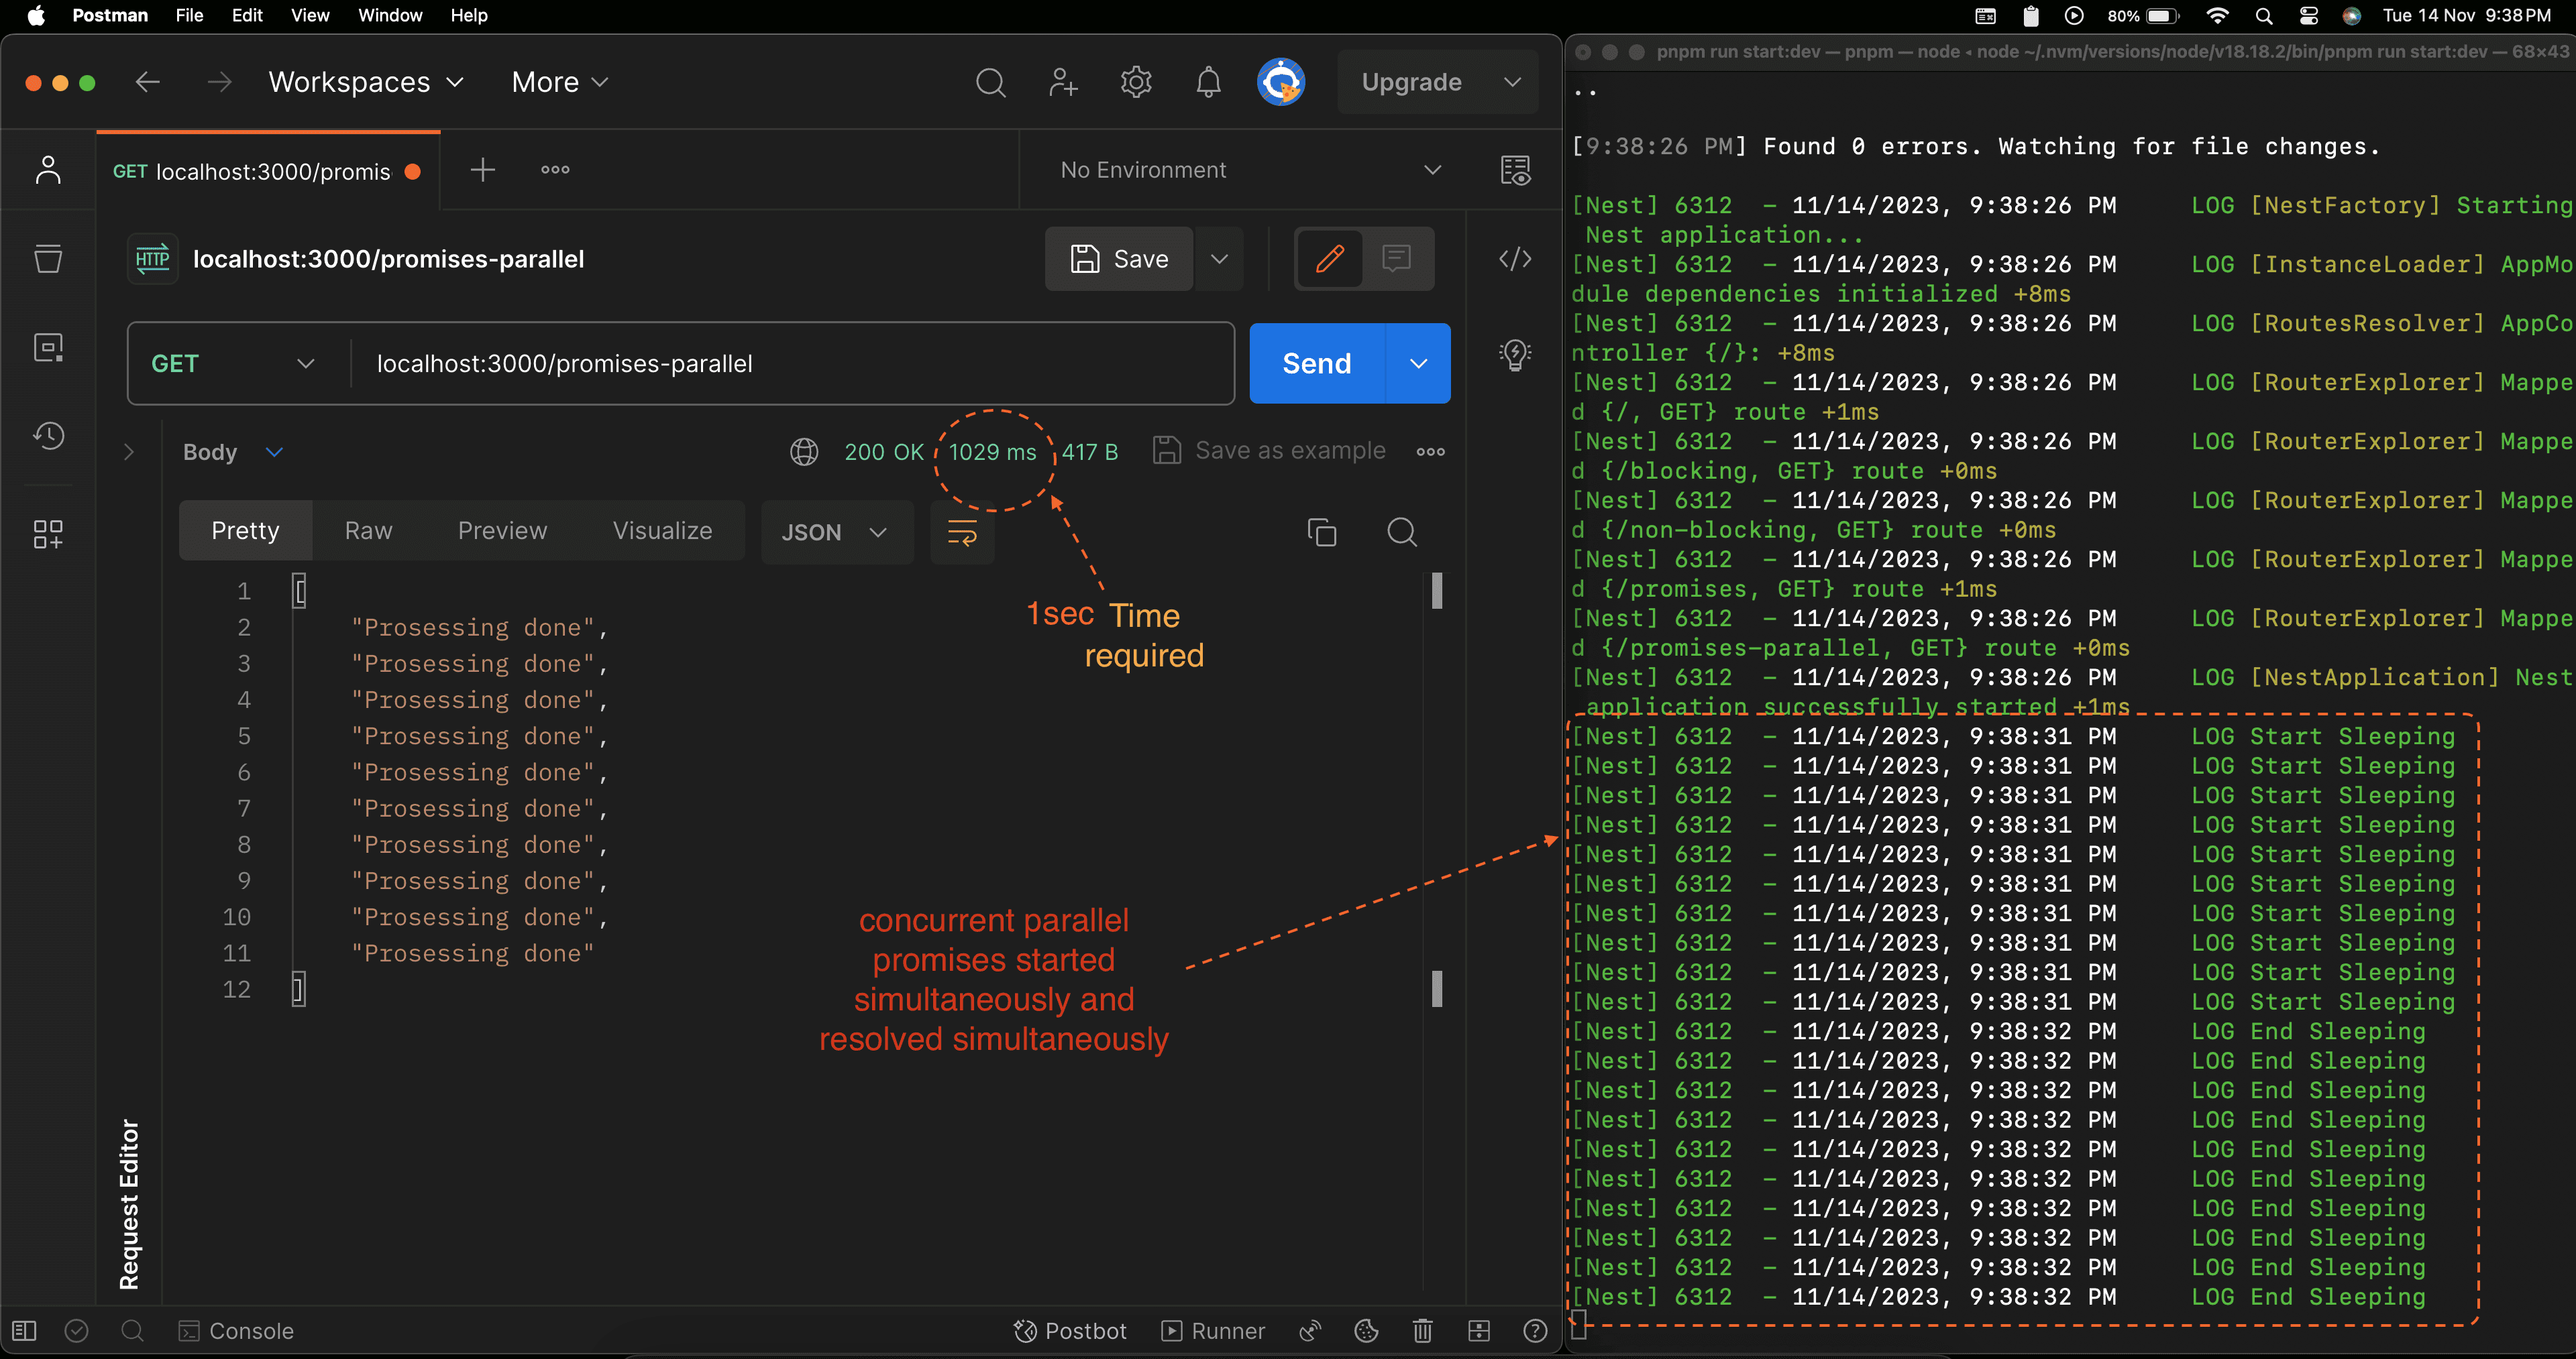
Task: Open the trash icon in status bar
Action: point(1422,1331)
